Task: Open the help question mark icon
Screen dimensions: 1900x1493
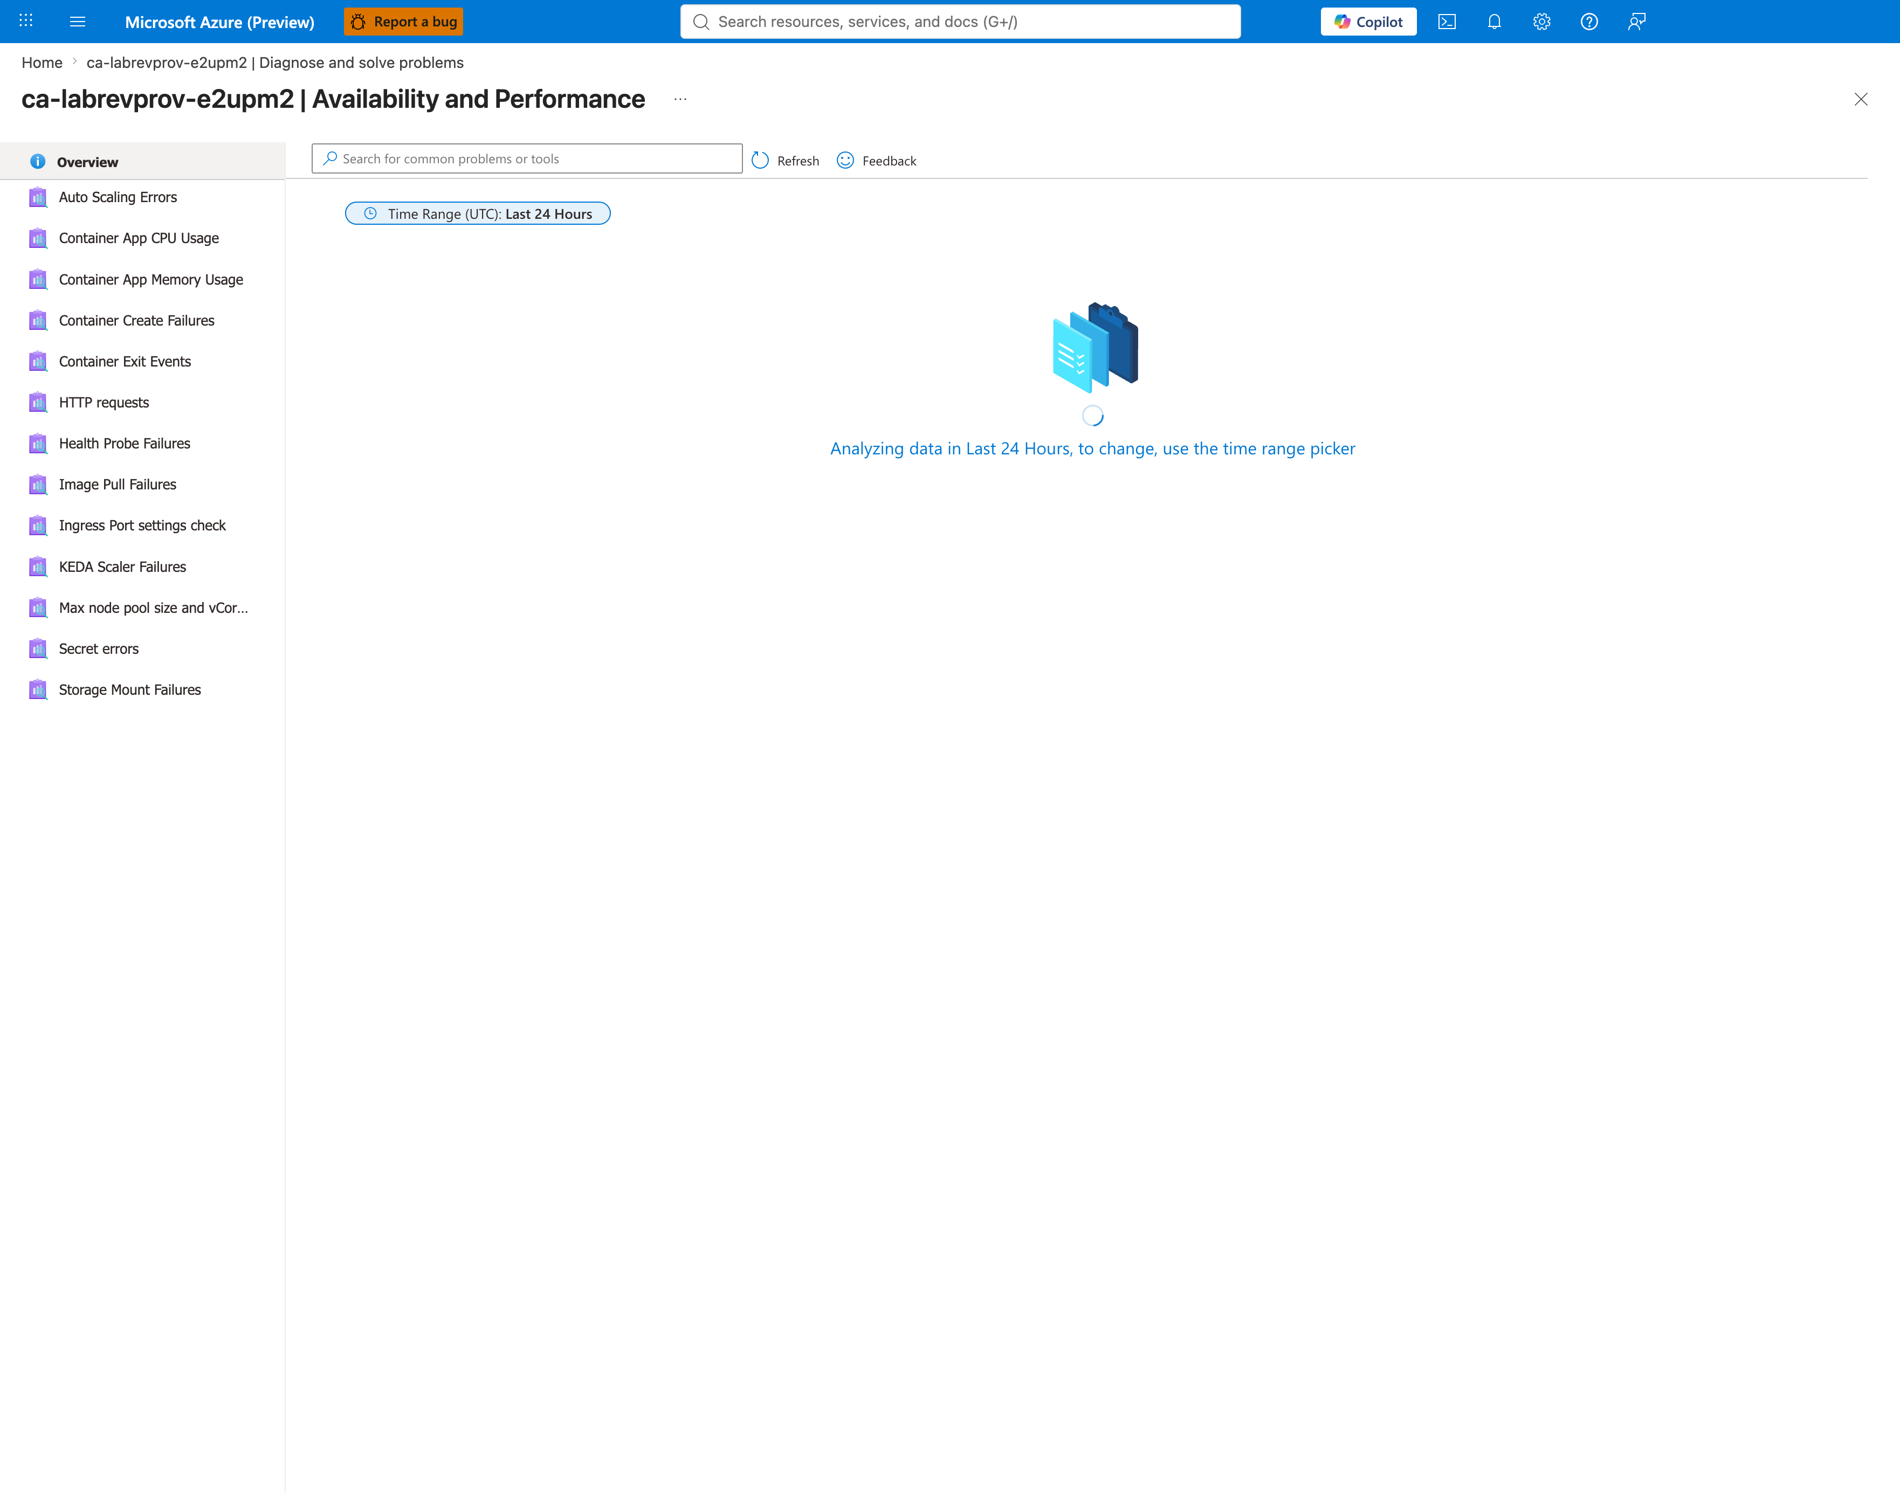Action: tap(1589, 21)
